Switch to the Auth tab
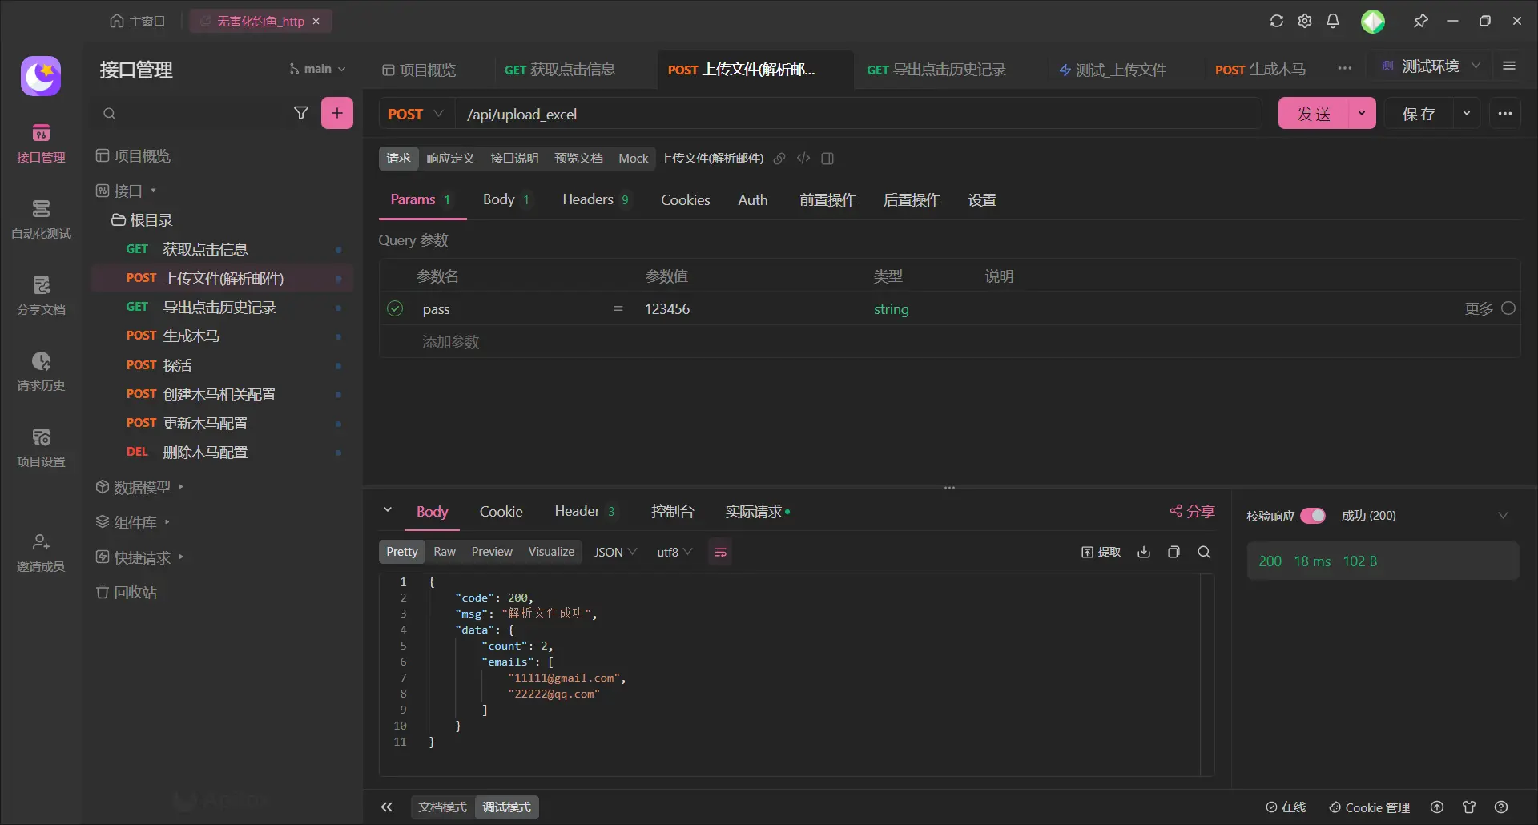 [753, 199]
